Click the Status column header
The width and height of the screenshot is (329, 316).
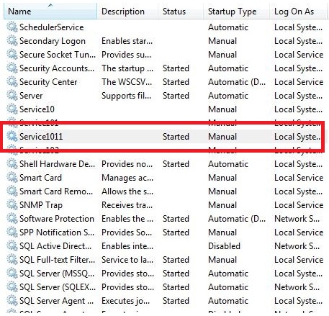point(181,11)
